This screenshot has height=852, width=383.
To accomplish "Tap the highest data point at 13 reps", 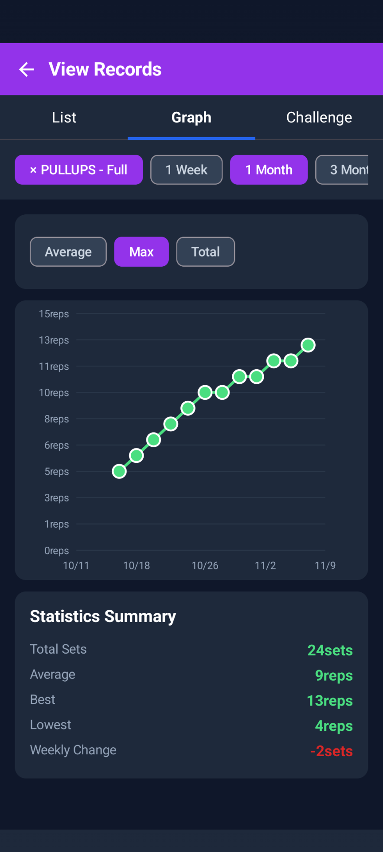I will tap(308, 345).
